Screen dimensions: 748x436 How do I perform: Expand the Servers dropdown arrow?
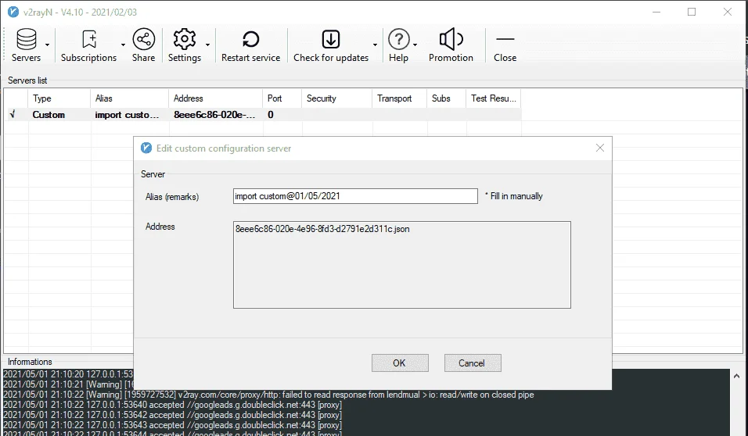[x=47, y=45]
